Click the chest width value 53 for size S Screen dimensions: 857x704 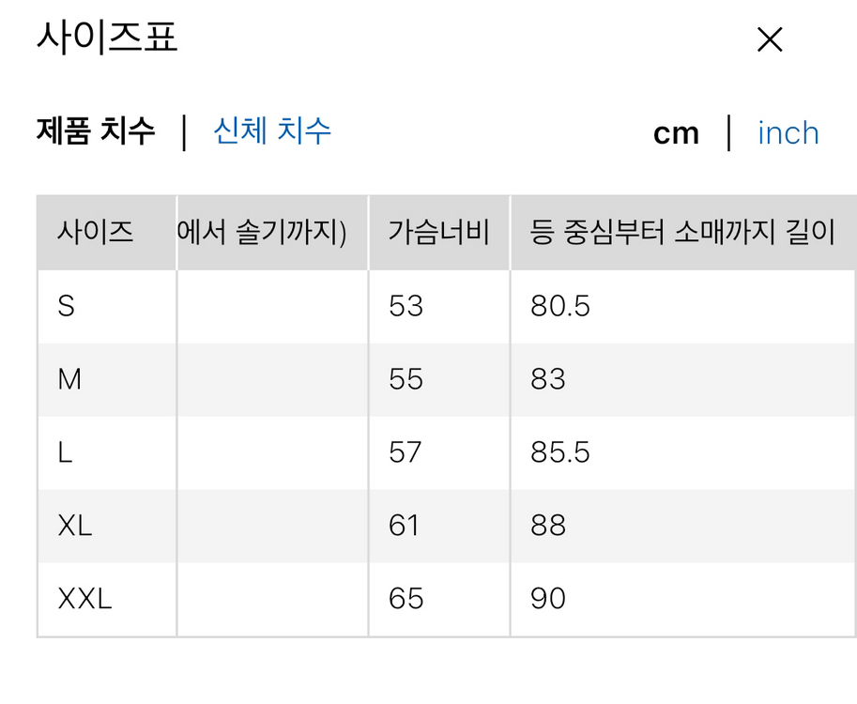(404, 306)
